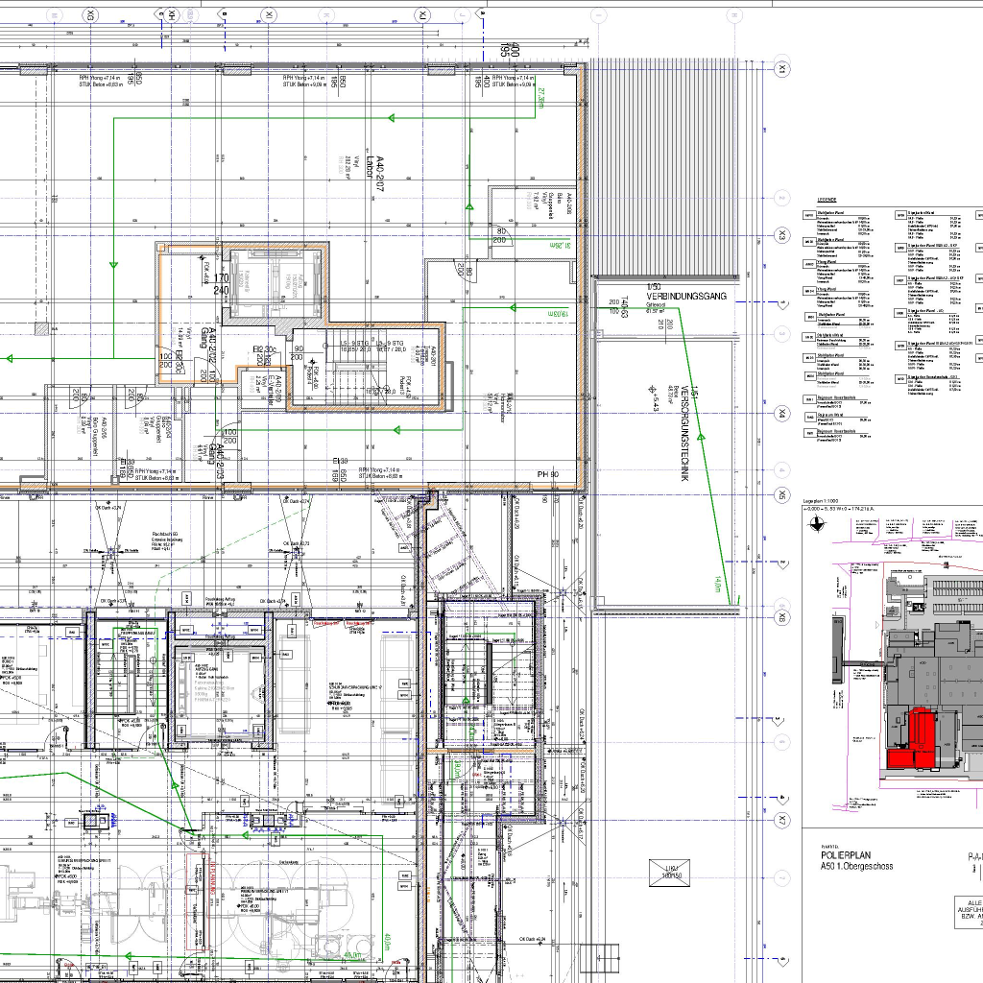Click the XJ axis bubble at top
983x983 pixels.
[x=422, y=14]
